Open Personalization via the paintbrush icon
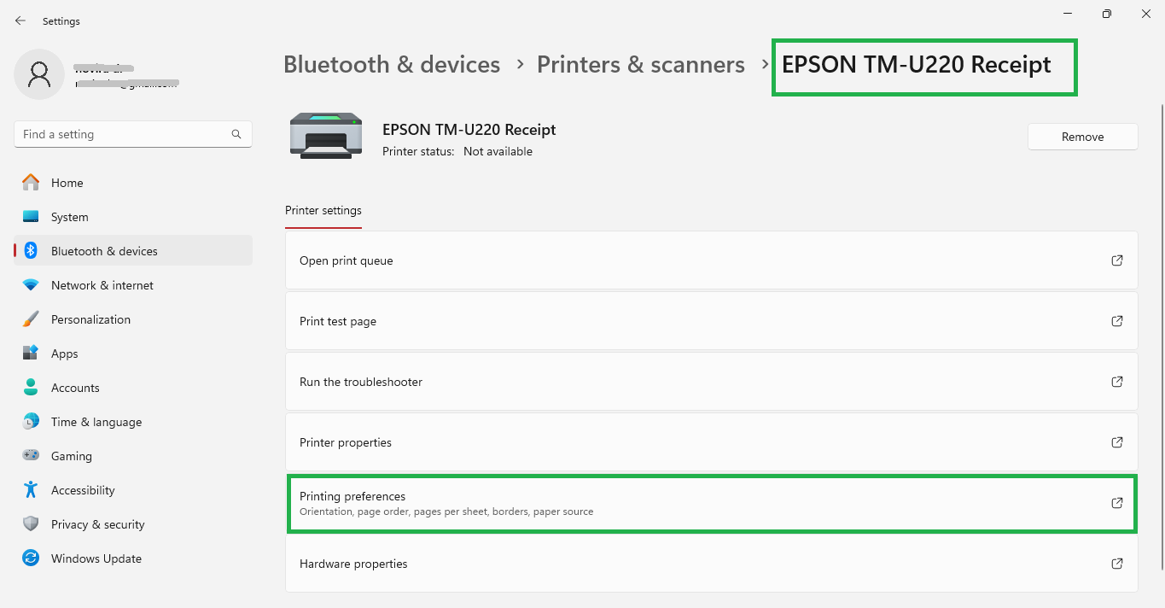The image size is (1165, 608). pyautogui.click(x=31, y=319)
